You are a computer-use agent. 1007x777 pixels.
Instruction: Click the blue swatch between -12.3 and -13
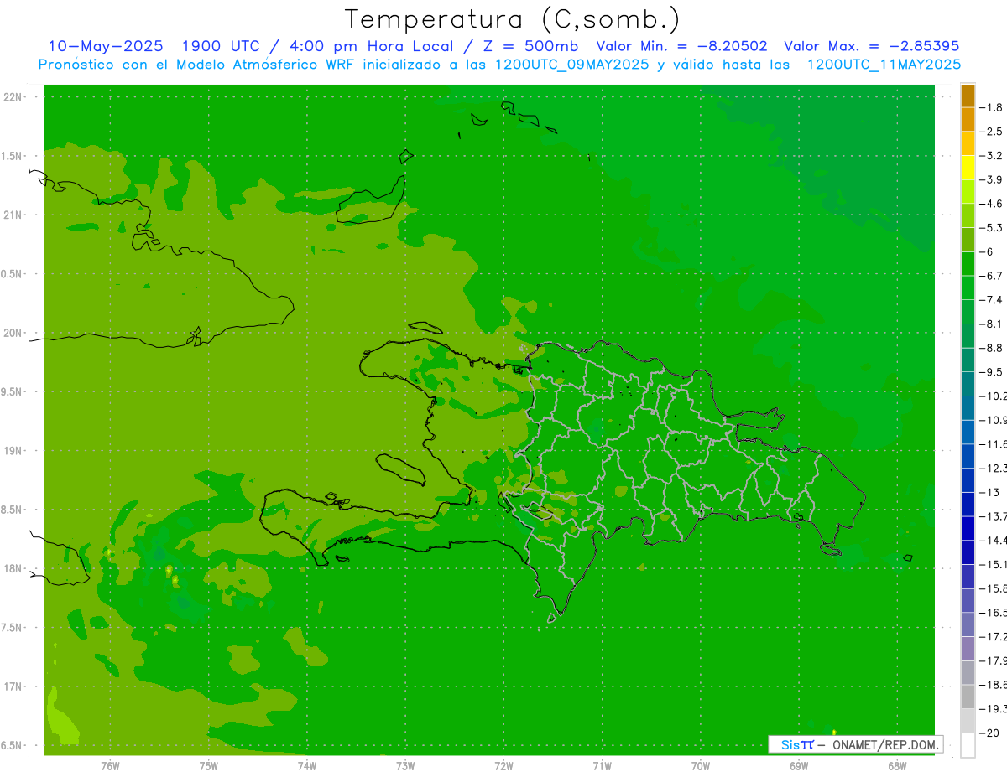968,480
